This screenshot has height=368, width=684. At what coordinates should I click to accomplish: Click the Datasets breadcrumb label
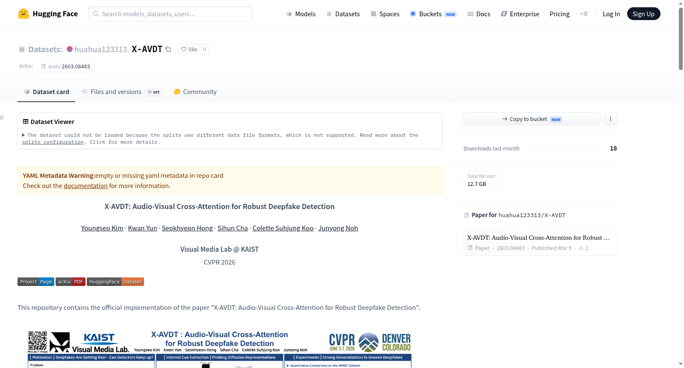(45, 50)
